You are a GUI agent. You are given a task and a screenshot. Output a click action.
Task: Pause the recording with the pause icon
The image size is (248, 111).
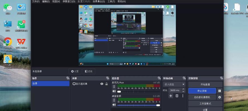[220, 91]
